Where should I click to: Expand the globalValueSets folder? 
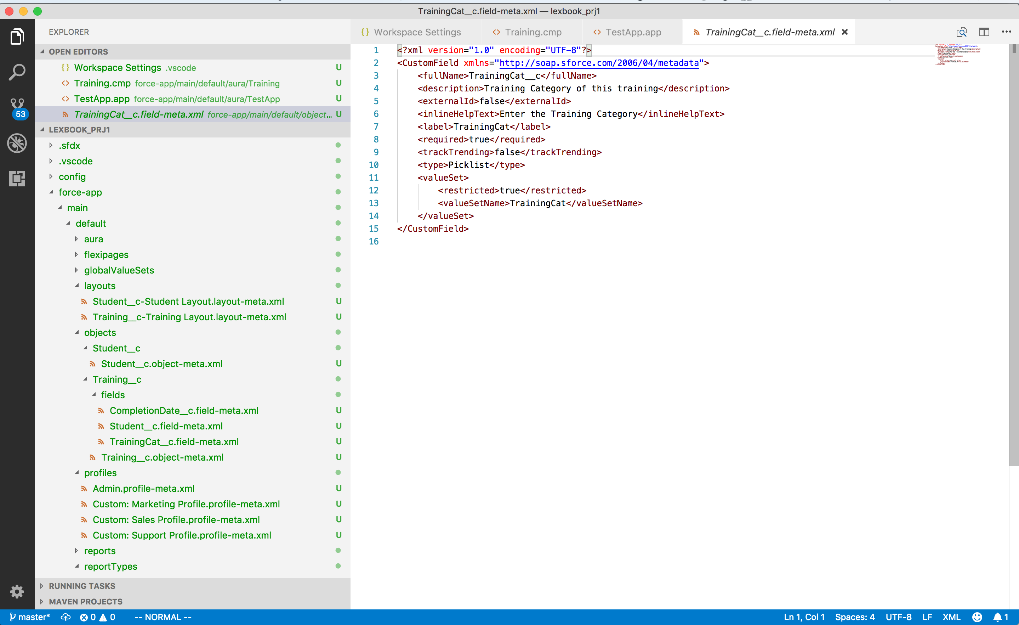(x=76, y=270)
